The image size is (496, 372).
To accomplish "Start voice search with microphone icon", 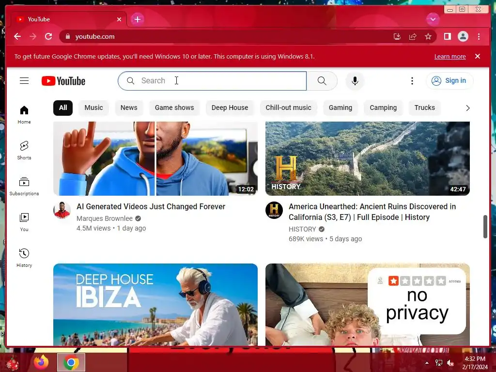I will 355,81.
